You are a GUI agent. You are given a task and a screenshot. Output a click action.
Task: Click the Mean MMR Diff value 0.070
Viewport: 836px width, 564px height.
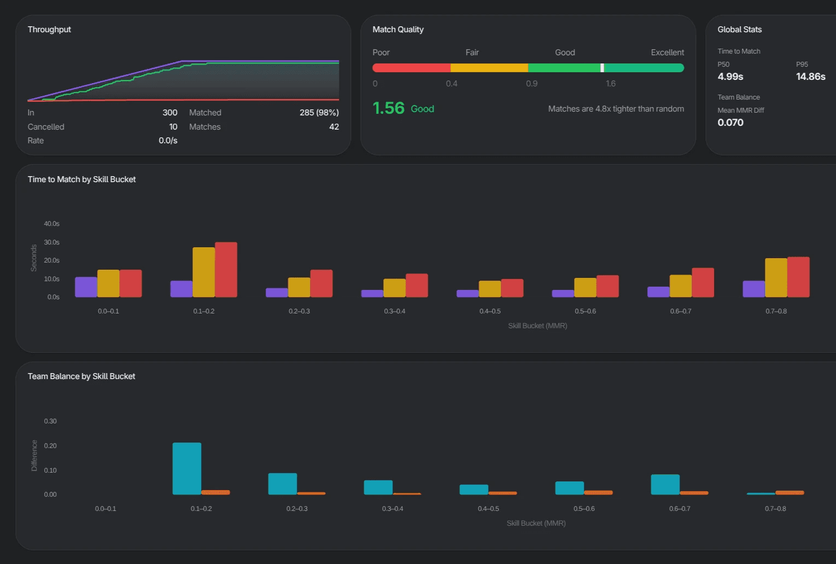click(x=730, y=123)
